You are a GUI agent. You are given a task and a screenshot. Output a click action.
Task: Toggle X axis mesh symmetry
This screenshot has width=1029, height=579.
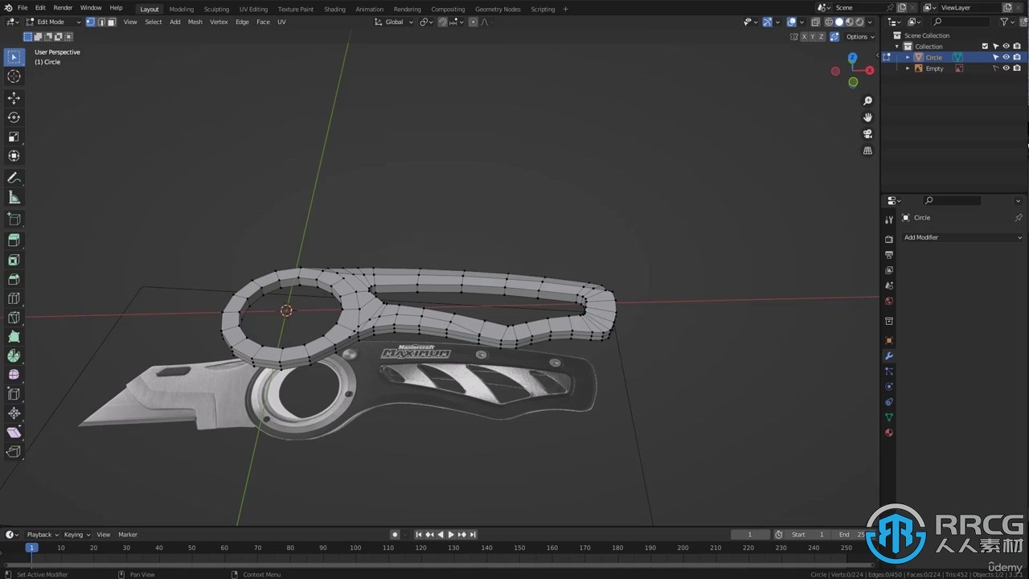click(x=803, y=37)
